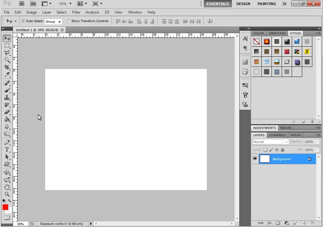Viewport: 323px width, 227px height.
Task: Click the Background layer thumbnail
Action: click(x=265, y=159)
